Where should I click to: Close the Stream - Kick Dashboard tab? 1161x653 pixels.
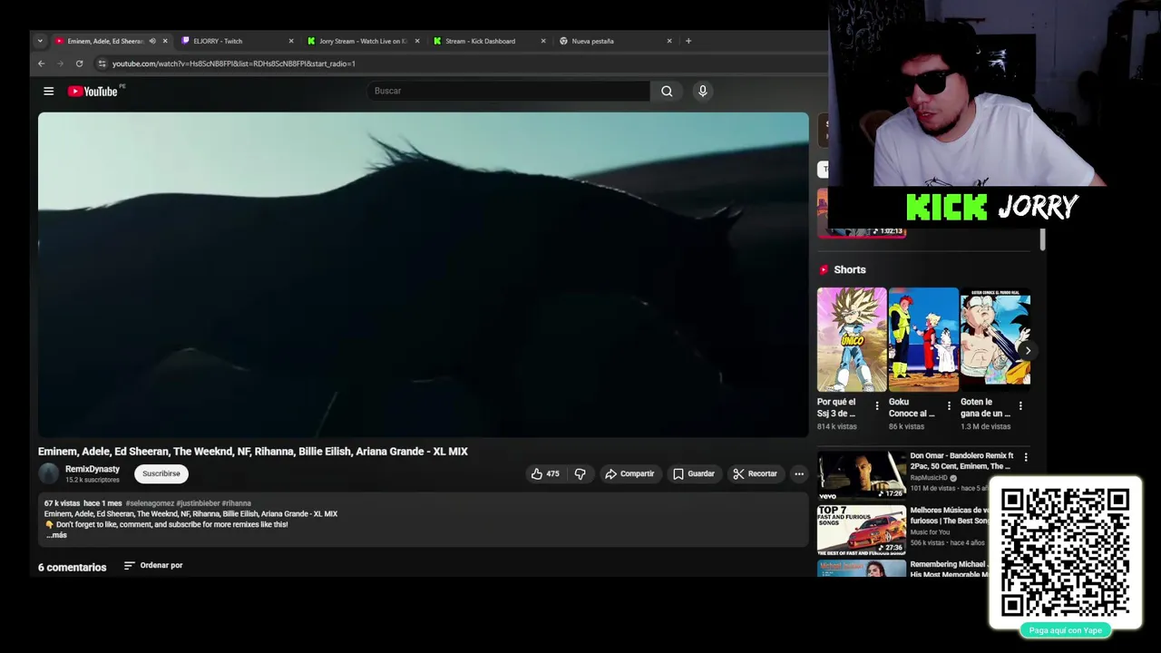[543, 41]
